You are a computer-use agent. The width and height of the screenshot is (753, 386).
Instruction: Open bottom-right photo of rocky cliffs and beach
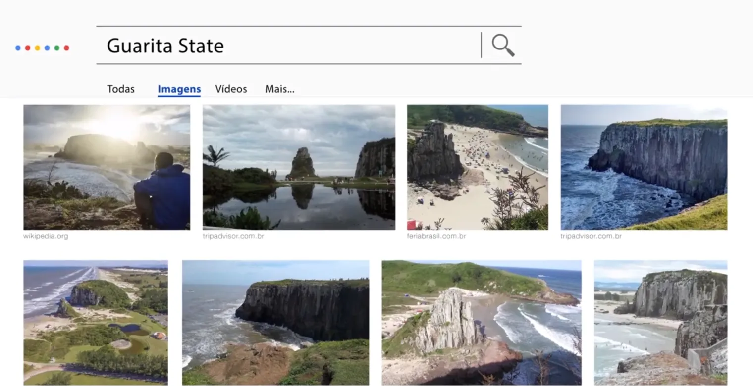[661, 323]
